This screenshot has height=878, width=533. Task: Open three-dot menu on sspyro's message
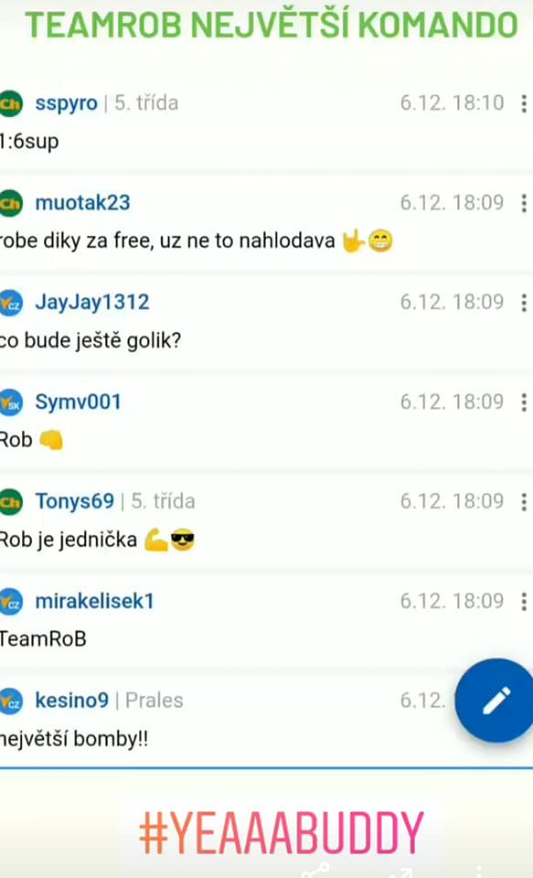(x=524, y=103)
